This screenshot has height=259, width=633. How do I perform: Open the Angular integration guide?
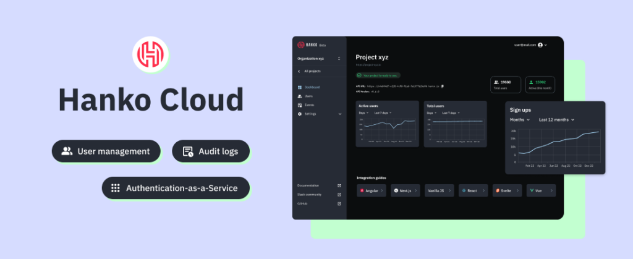tap(371, 190)
